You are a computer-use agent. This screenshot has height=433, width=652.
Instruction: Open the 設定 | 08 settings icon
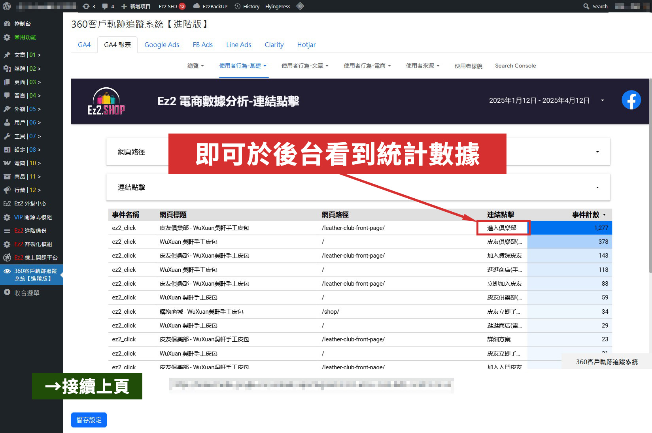[x=7, y=150]
